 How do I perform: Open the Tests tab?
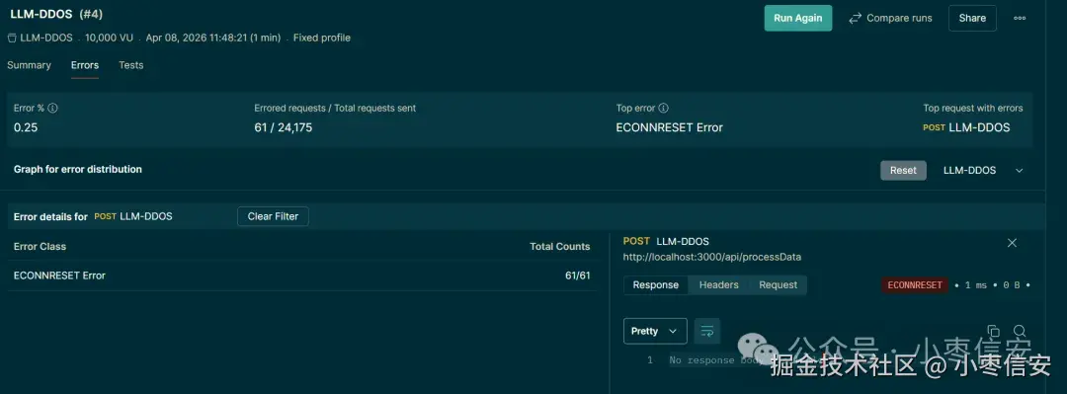[130, 65]
